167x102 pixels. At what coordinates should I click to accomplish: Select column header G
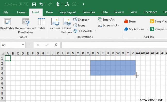(x=38, y=53)
